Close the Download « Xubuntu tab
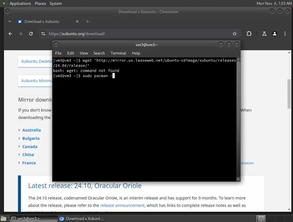Image resolution: width=293 pixels, height=222 pixels. (77, 21)
